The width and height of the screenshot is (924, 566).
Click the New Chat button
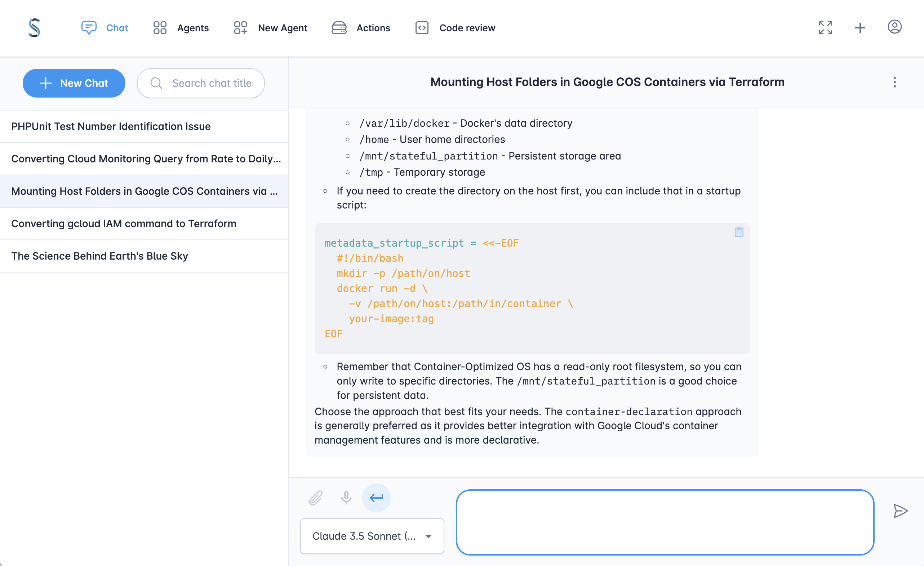tap(74, 82)
